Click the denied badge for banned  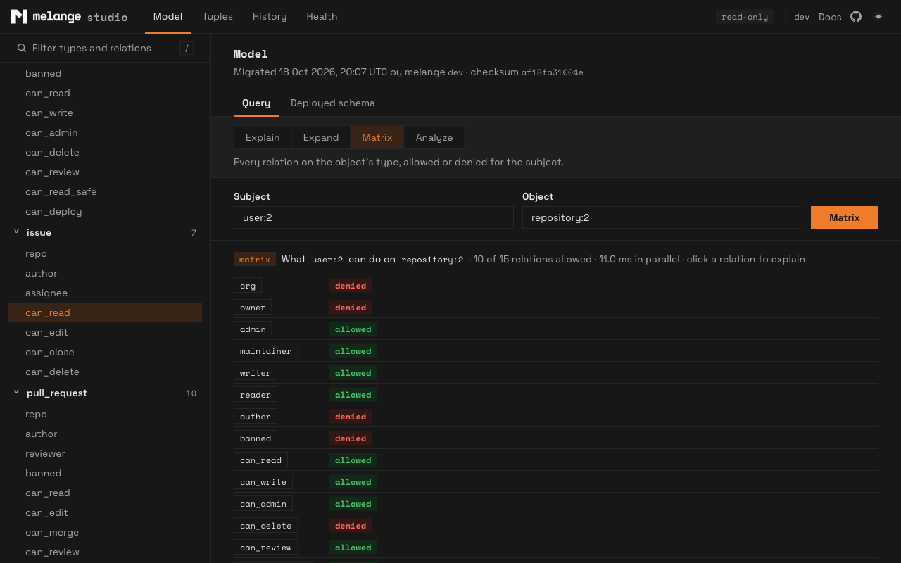[x=351, y=438]
